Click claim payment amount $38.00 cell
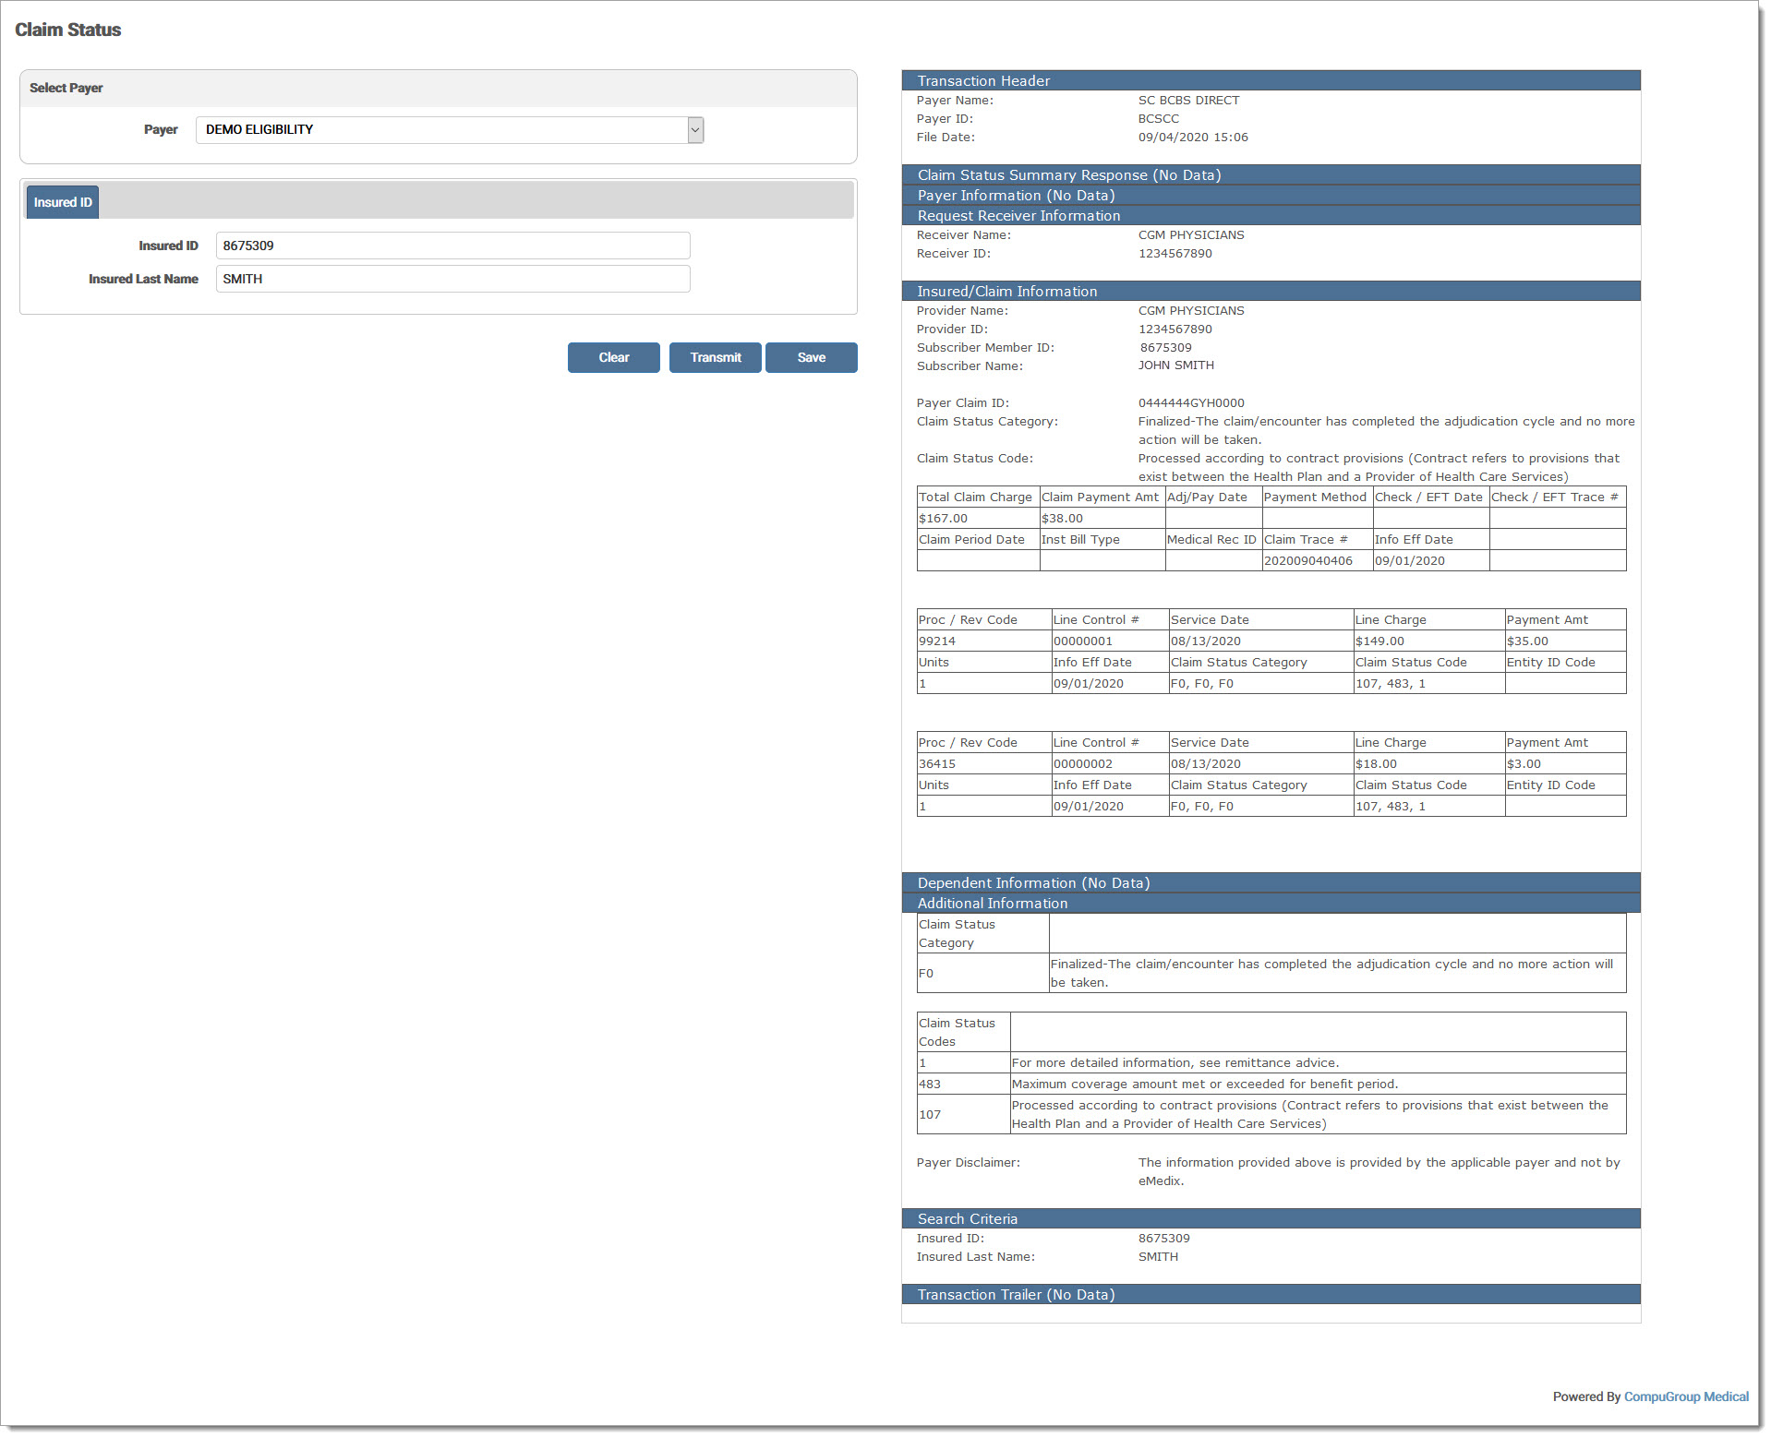The width and height of the screenshot is (1771, 1438). point(1102,518)
